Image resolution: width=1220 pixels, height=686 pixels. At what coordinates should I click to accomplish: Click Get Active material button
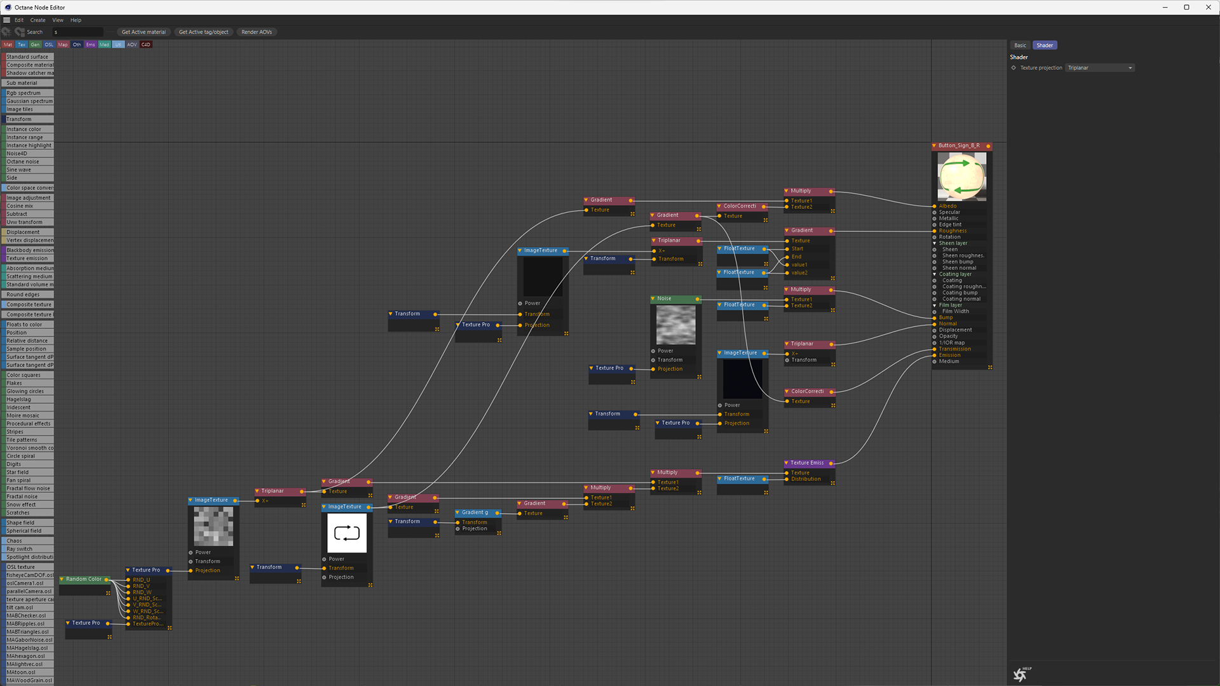144,32
